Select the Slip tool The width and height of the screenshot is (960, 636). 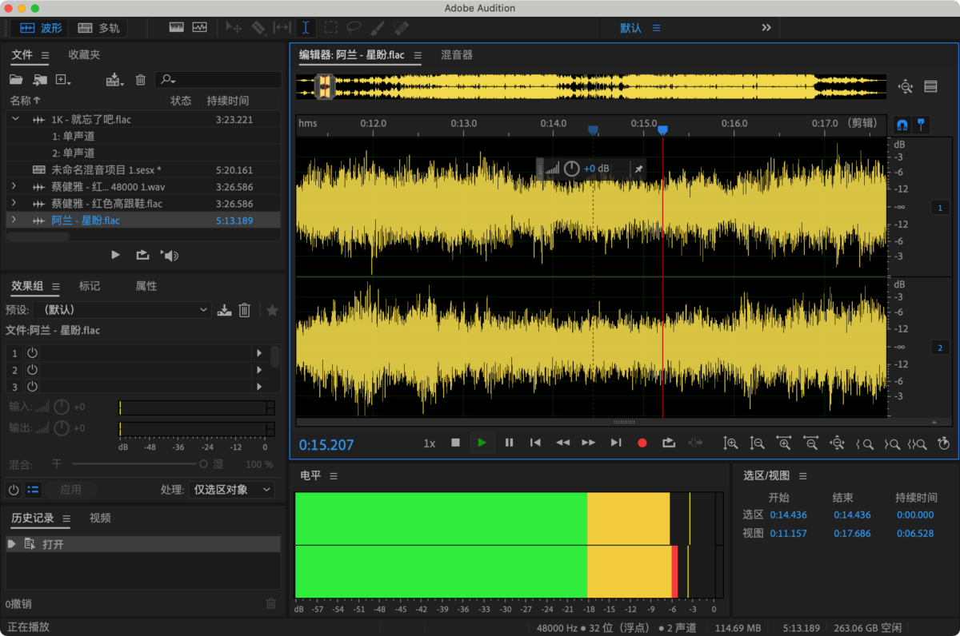(x=282, y=27)
